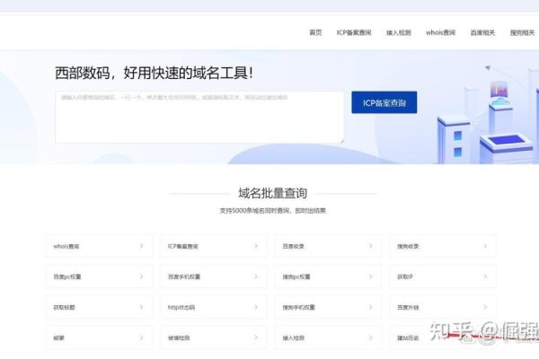Open the 百度pc权重 tool card
Viewport: 539px width, 359px height.
pos(99,276)
